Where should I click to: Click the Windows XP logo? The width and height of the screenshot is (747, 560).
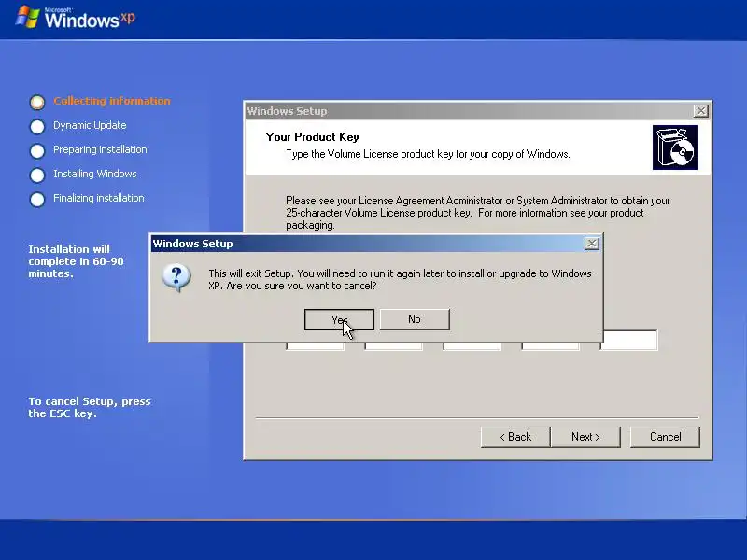pyautogui.click(x=76, y=18)
